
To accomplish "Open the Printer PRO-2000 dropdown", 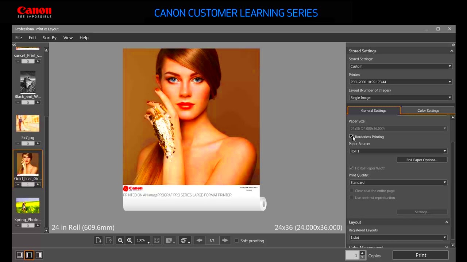I will 401,82.
